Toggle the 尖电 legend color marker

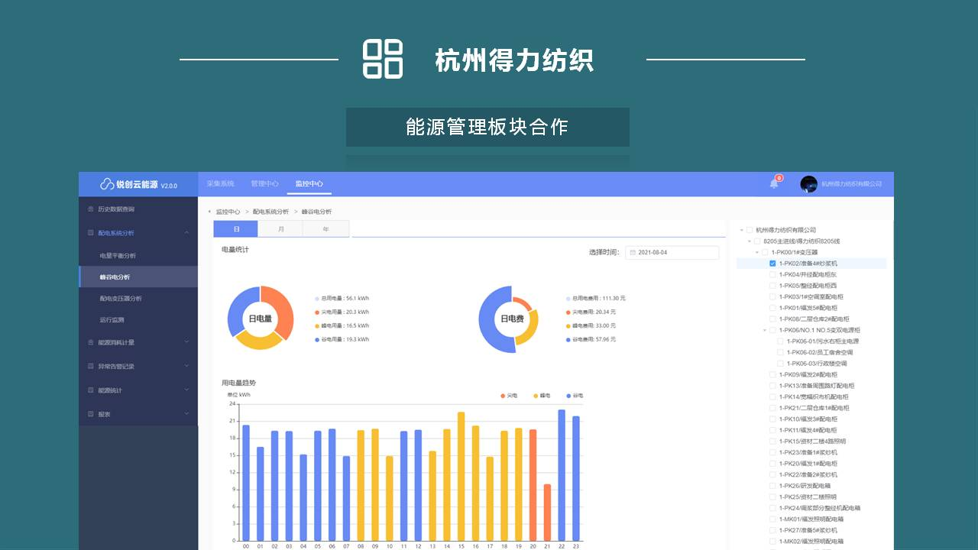point(503,396)
